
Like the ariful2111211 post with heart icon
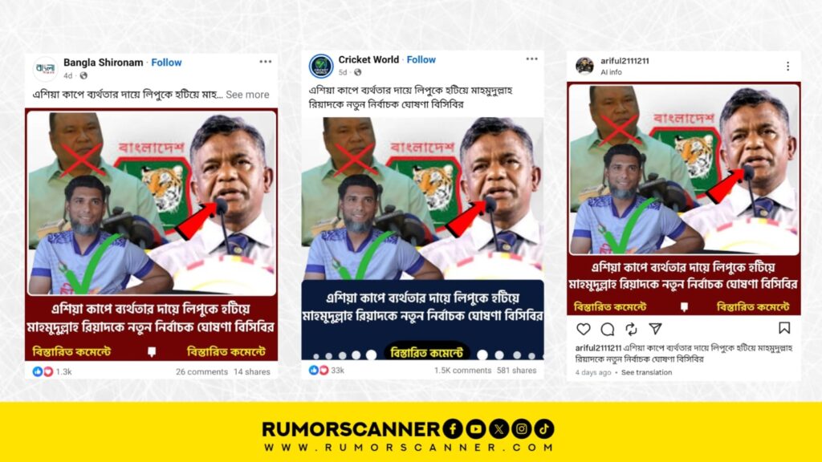(584, 329)
